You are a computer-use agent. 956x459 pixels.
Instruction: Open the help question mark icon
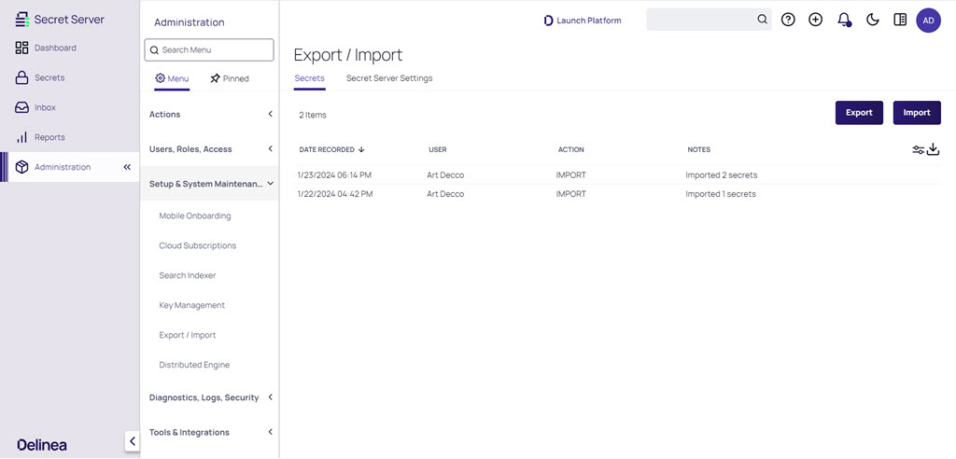pyautogui.click(x=788, y=21)
